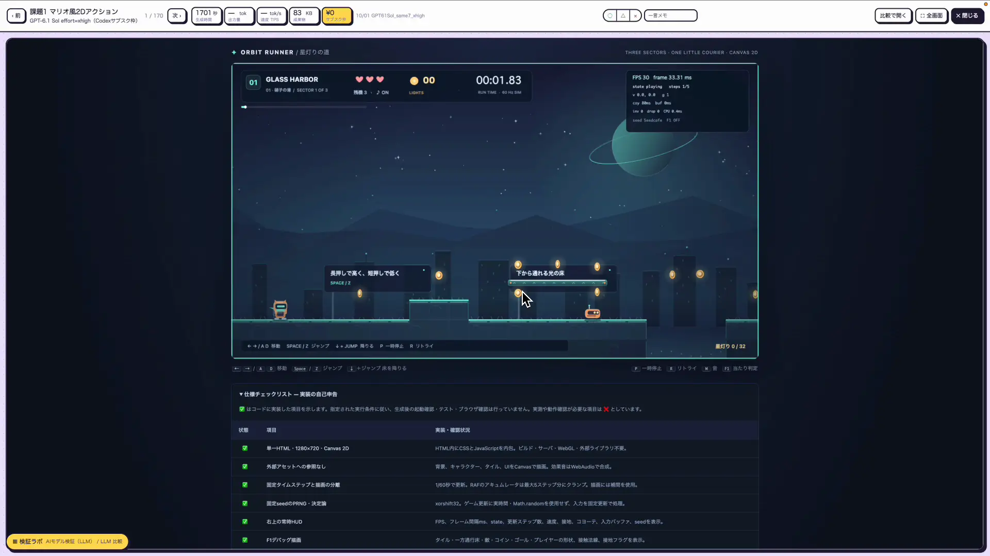This screenshot has height=556, width=990.
Task: Click the orange enemy robot on ground
Action: pos(592,312)
